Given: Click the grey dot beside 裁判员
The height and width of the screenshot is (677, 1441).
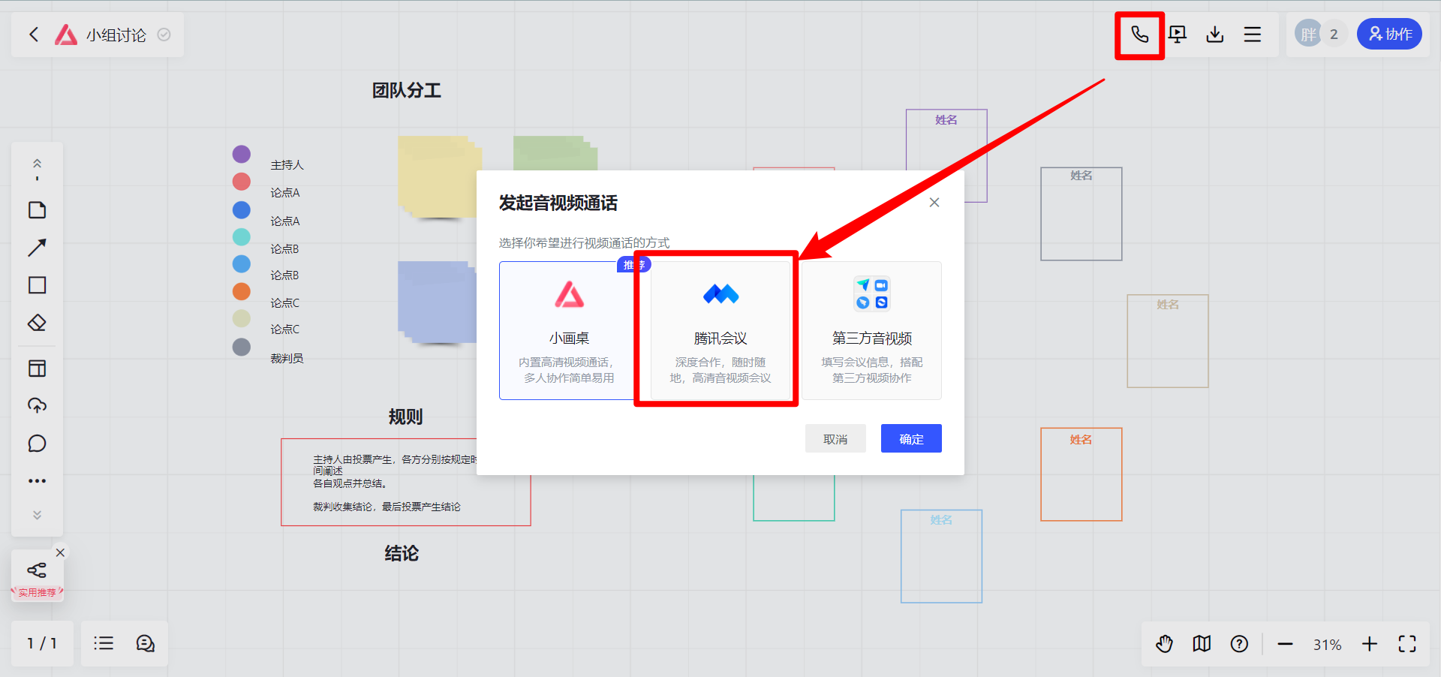Looking at the screenshot, I should [x=241, y=347].
